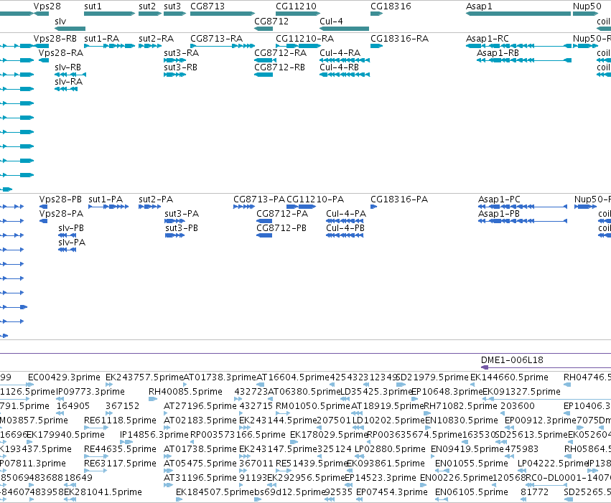Select transcript CG8713-RA
The width and height of the screenshot is (611, 503).
[216, 39]
